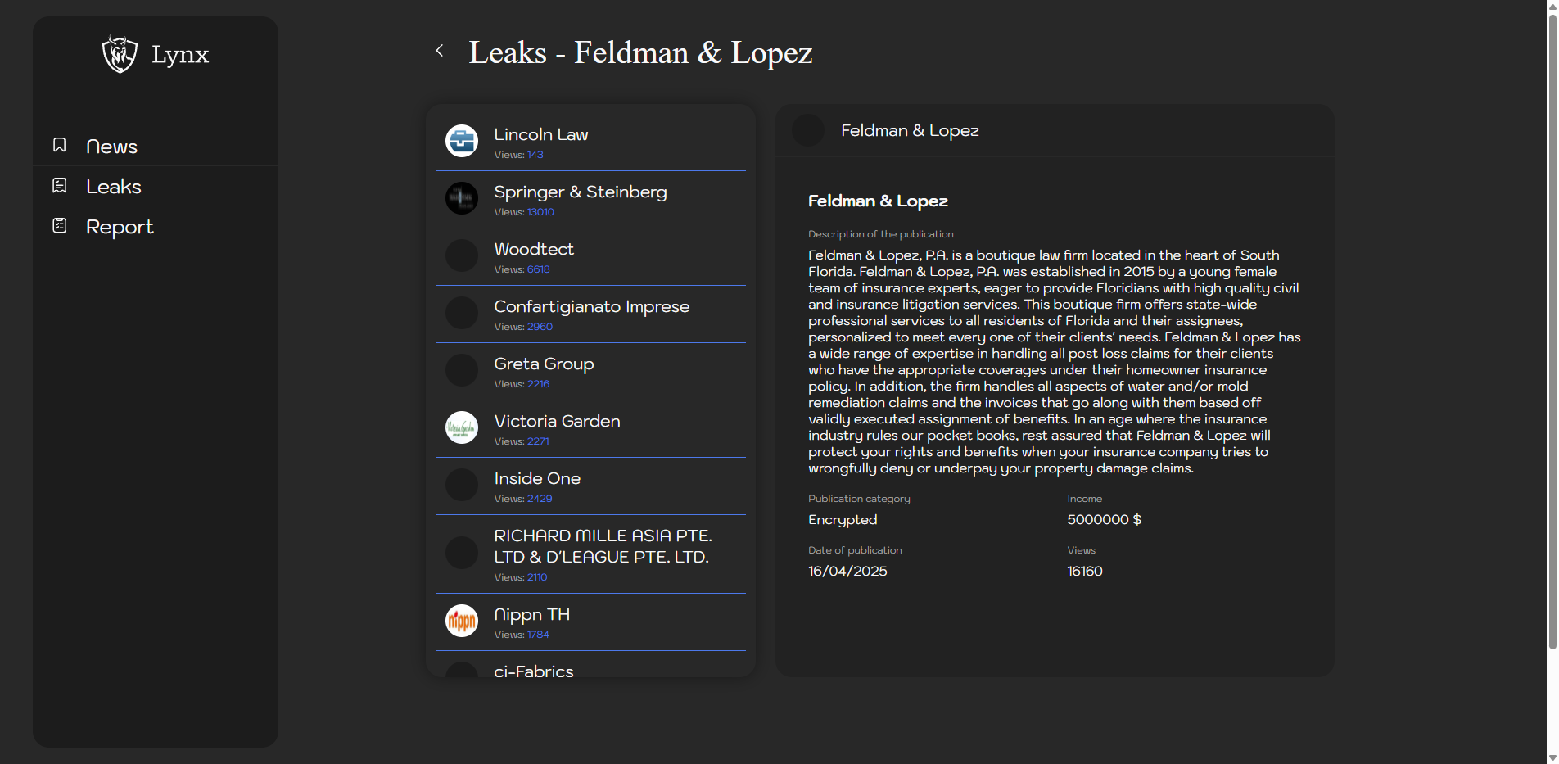Click the Springer & Steinberg avatar icon
The width and height of the screenshot is (1559, 764).
pyautogui.click(x=462, y=198)
